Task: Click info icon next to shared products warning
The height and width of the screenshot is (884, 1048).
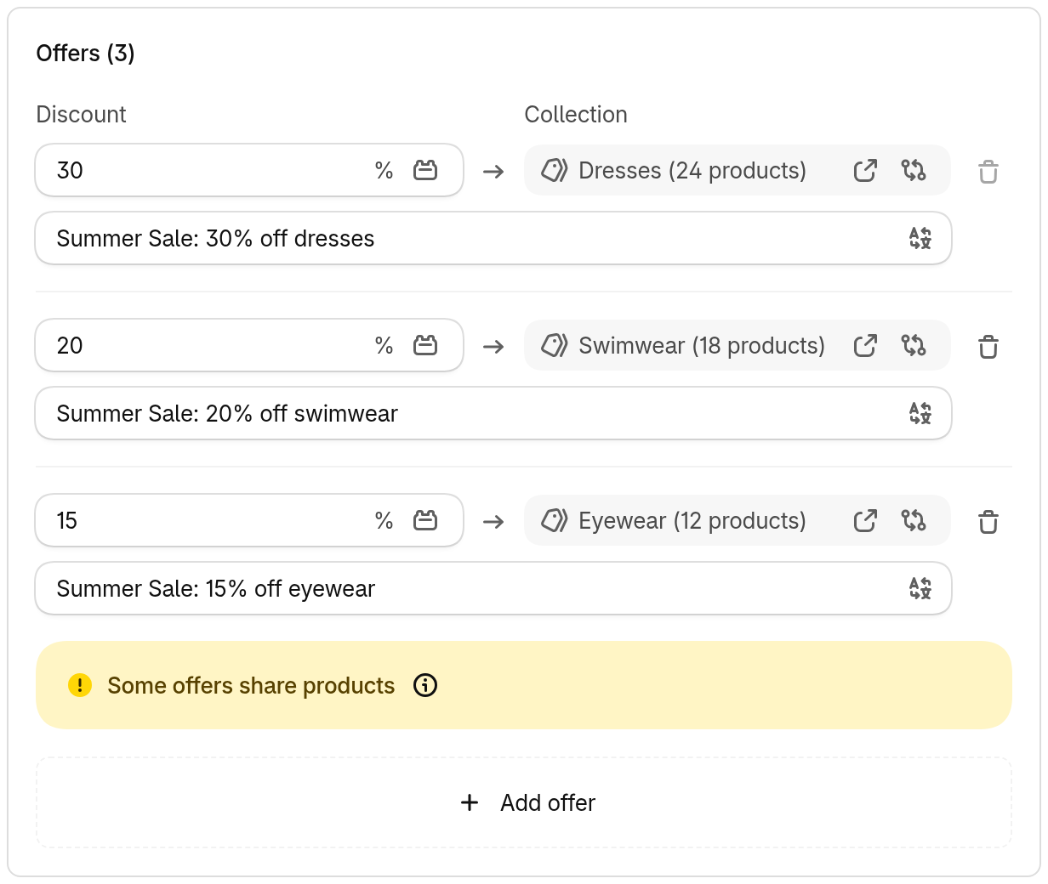Action: point(425,685)
